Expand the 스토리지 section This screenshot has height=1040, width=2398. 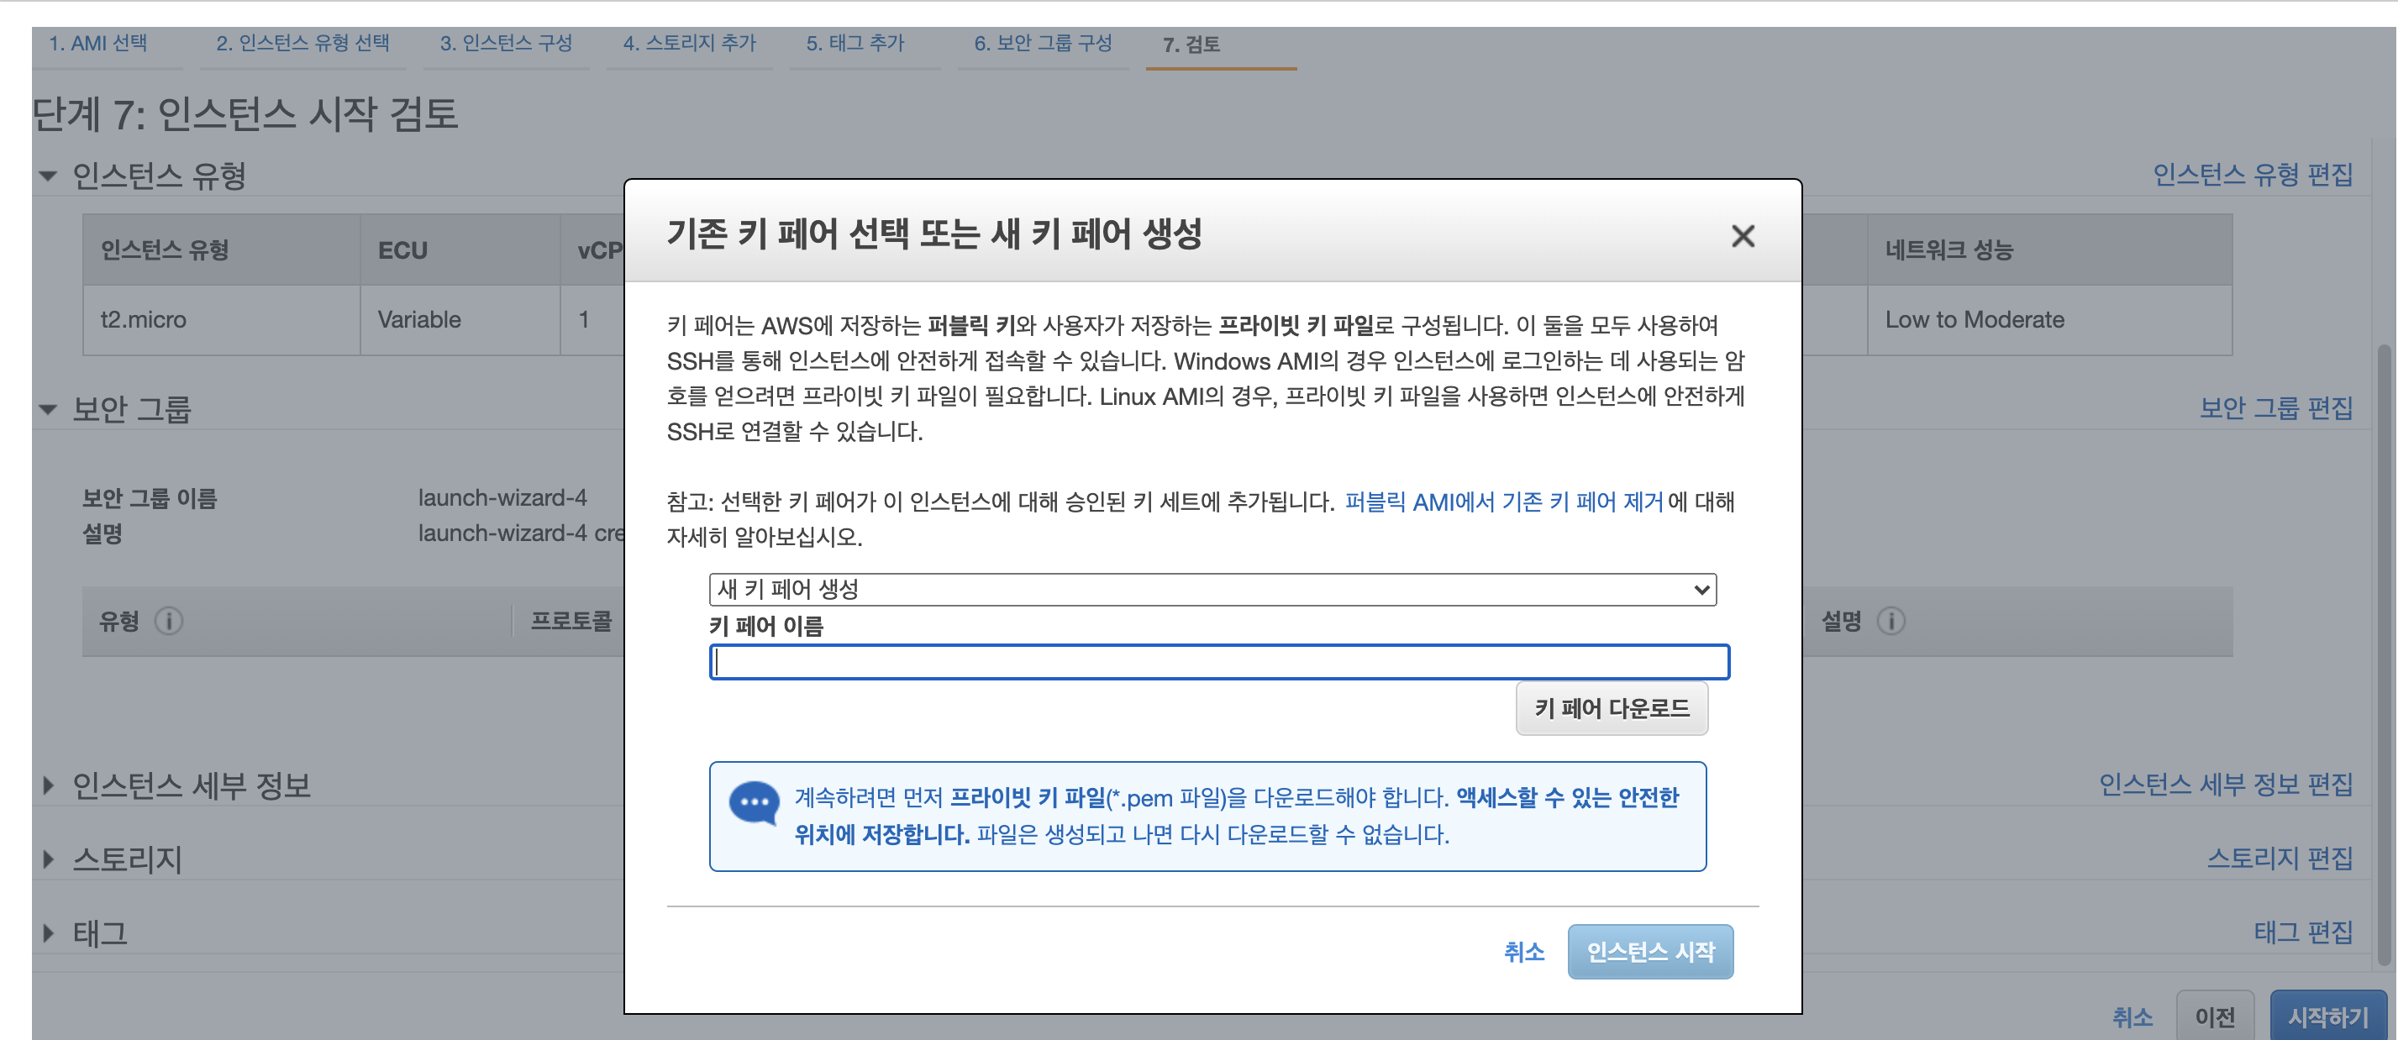[49, 859]
